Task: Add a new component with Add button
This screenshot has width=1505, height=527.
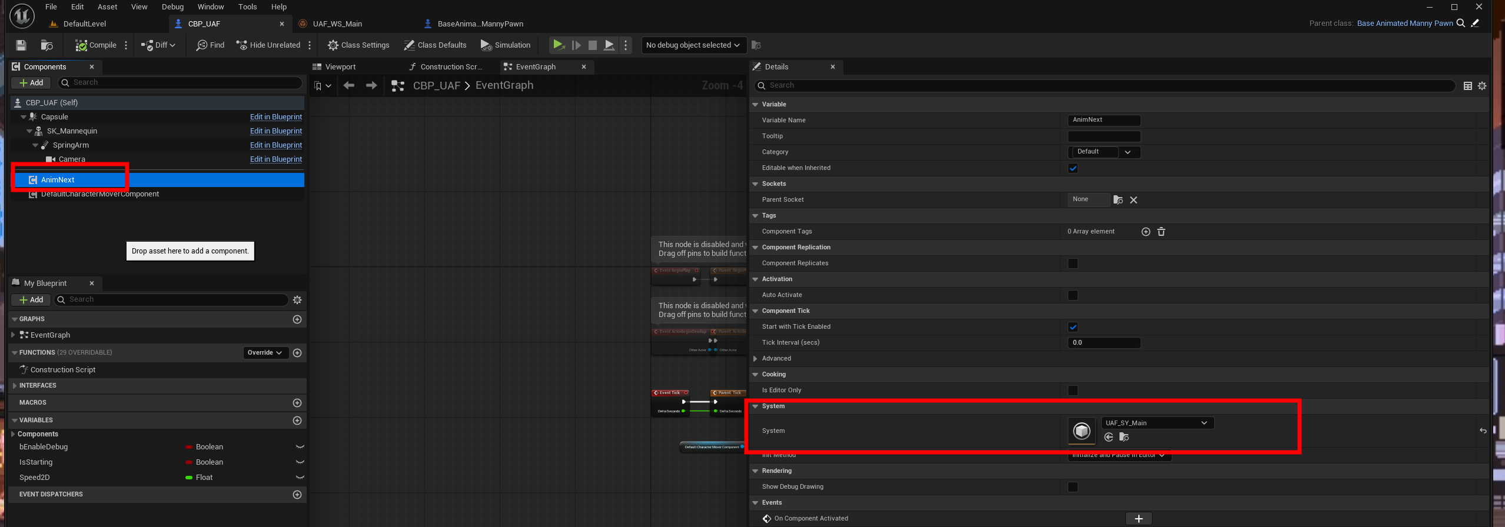Action: 31,83
